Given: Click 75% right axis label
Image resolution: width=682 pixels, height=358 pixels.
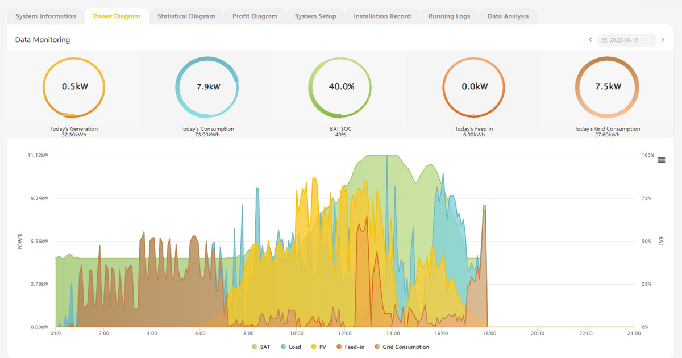Looking at the screenshot, I should (647, 198).
